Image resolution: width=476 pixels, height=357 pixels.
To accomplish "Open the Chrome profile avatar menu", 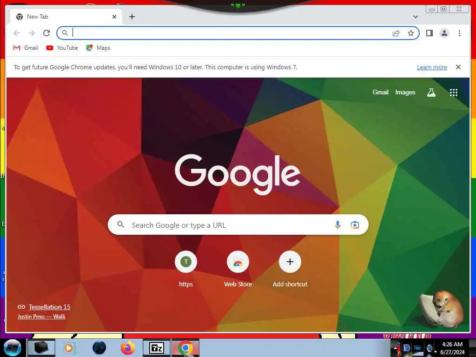I will [444, 33].
